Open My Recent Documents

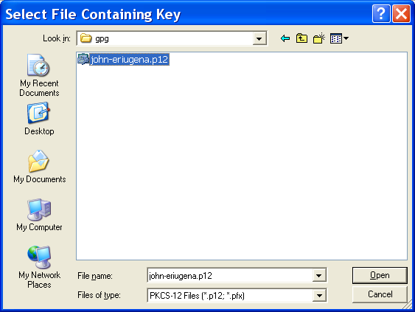pos(39,75)
